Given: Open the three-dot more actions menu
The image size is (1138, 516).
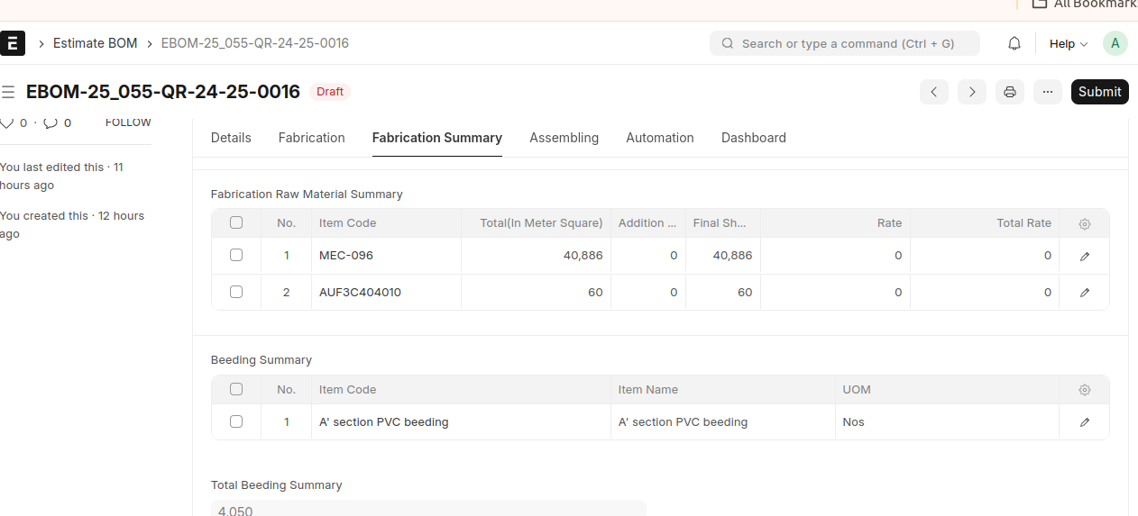Looking at the screenshot, I should (x=1047, y=92).
